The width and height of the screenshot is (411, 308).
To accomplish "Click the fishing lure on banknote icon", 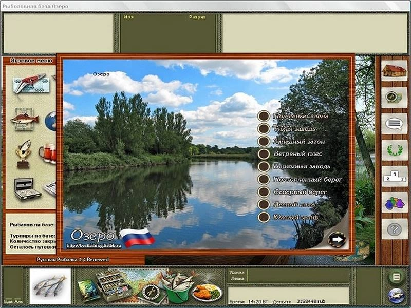I will coord(30,84).
